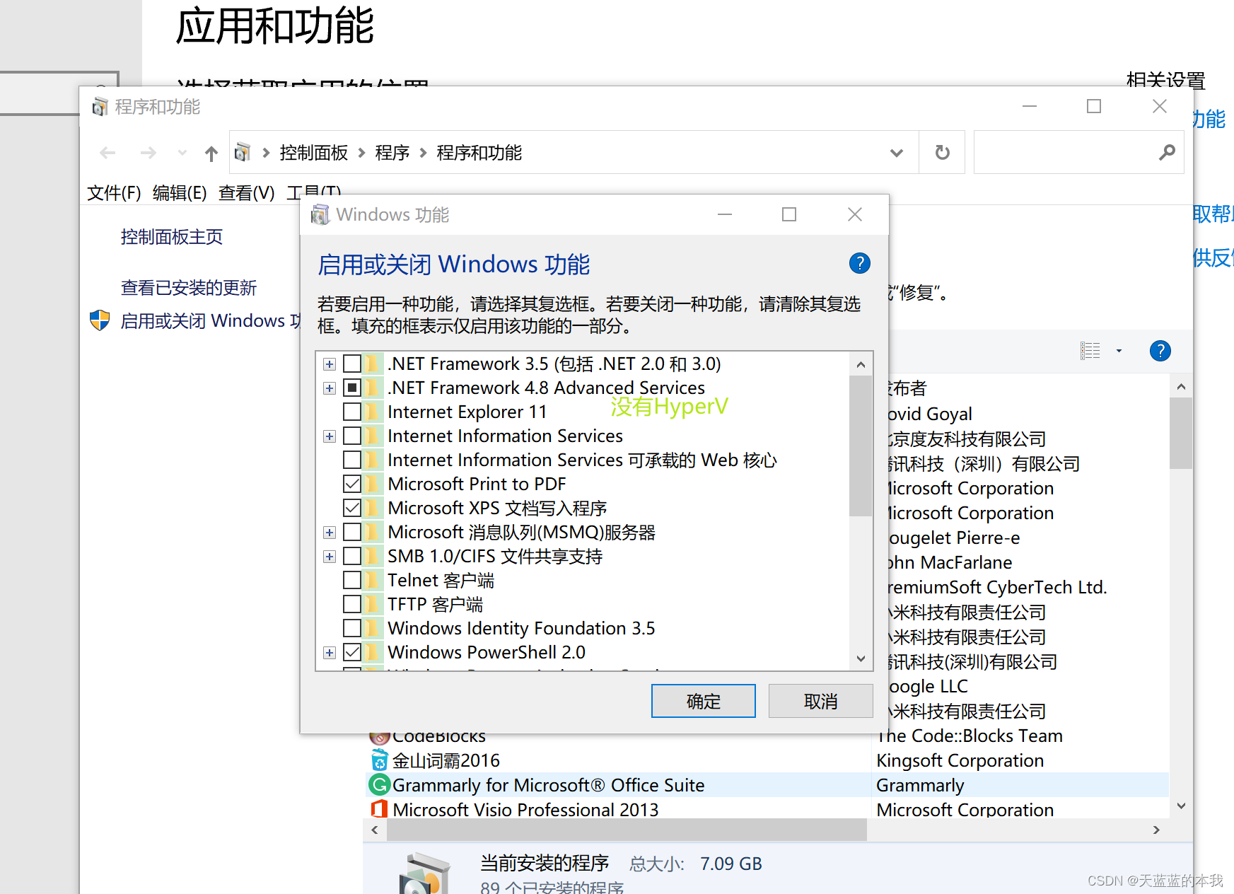Click the Grammarly program icon

coord(380,784)
